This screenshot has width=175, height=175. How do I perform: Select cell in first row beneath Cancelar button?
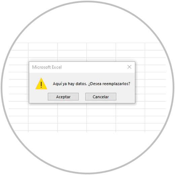(x=101, y=106)
